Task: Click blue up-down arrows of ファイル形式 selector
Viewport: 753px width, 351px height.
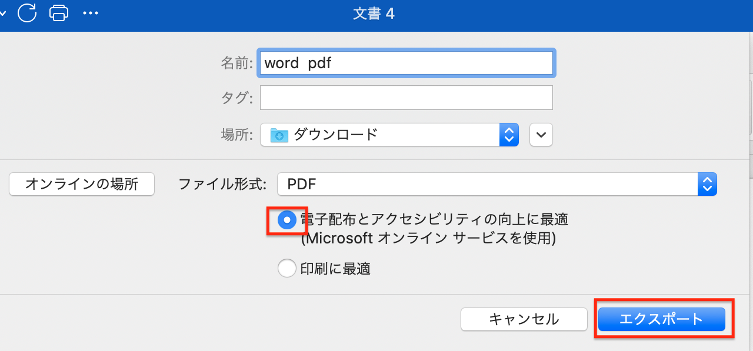Action: tap(707, 185)
